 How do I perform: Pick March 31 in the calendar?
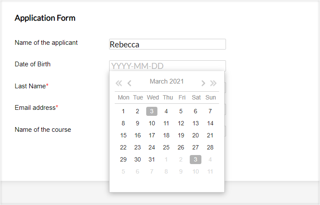pos(152,159)
